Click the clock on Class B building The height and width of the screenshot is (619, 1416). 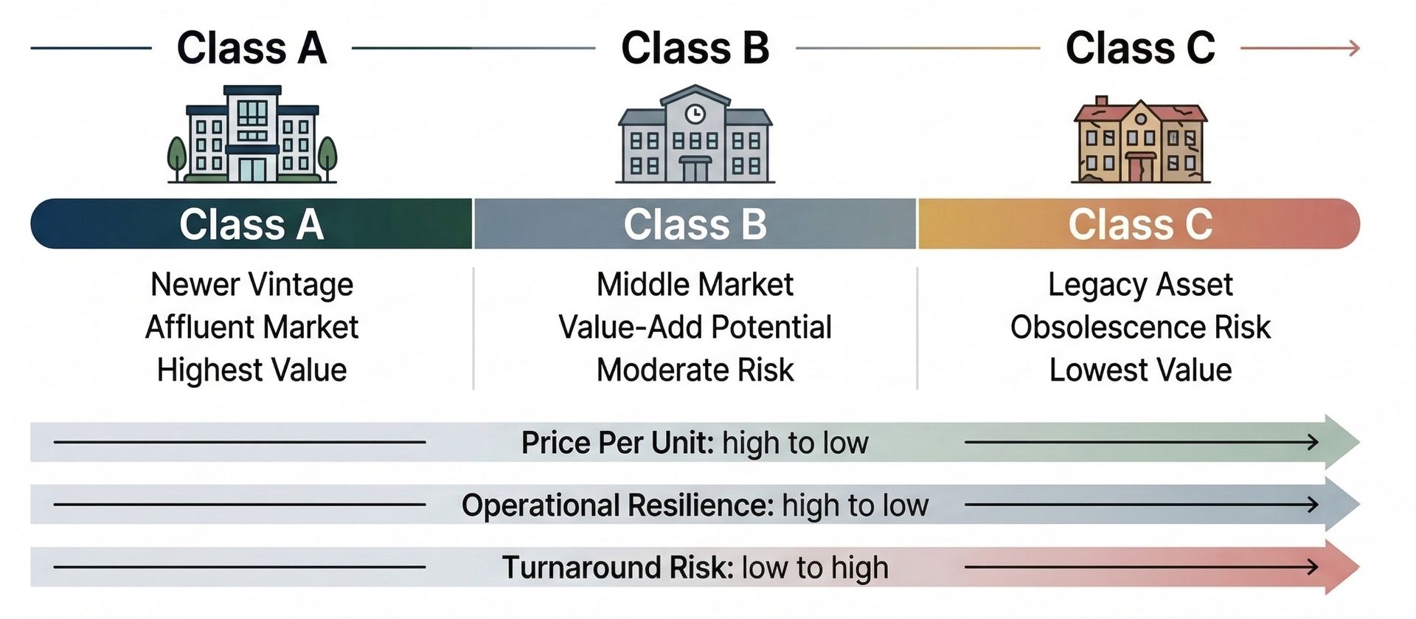(x=695, y=114)
